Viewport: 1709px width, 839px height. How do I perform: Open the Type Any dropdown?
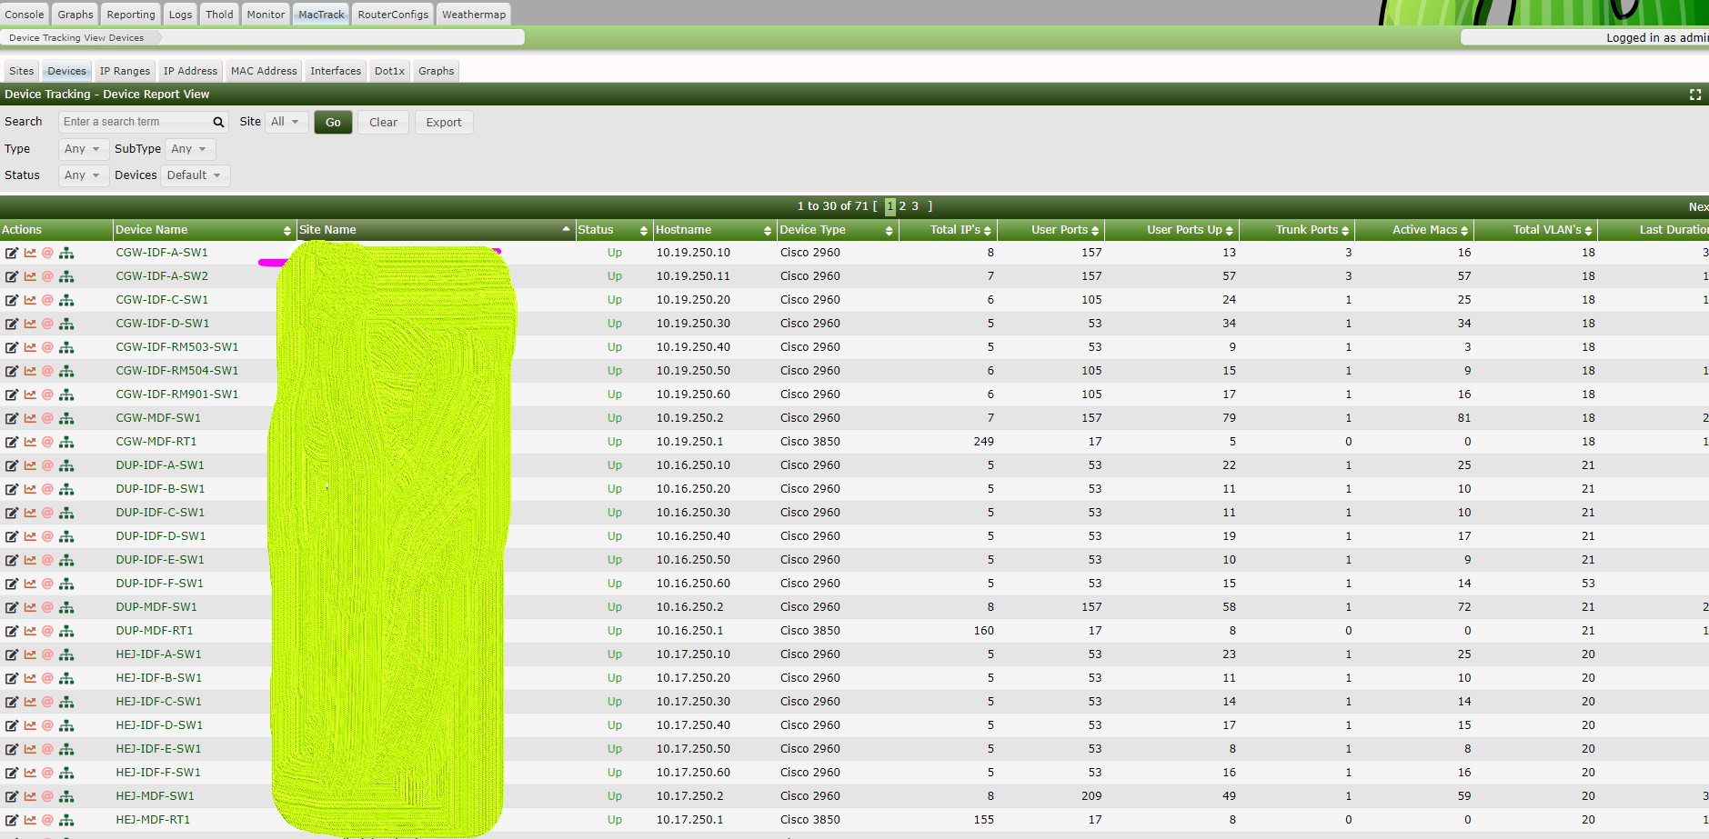point(83,149)
